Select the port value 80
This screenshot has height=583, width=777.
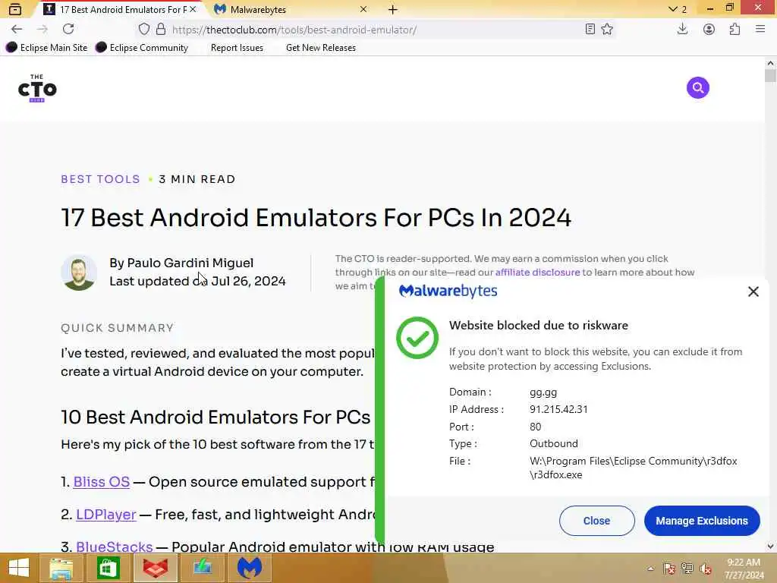coord(535,427)
